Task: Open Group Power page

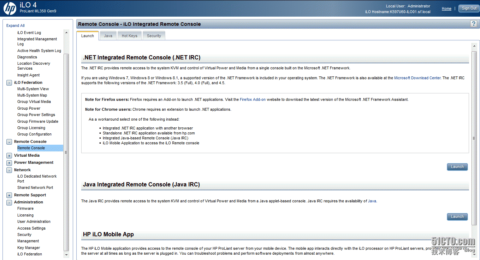Action: 29,108
